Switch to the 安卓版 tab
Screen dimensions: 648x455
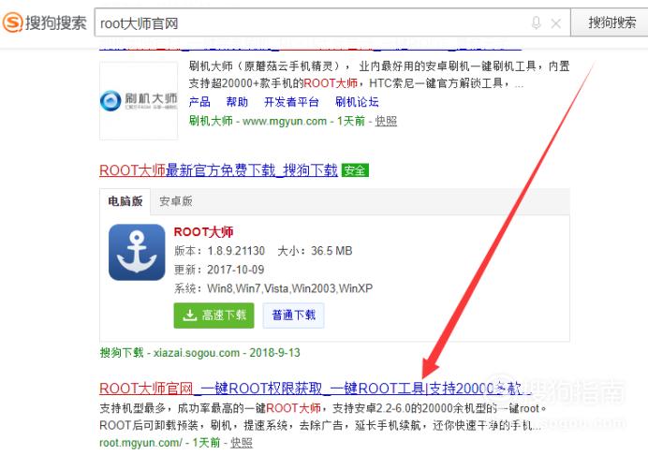[176, 201]
